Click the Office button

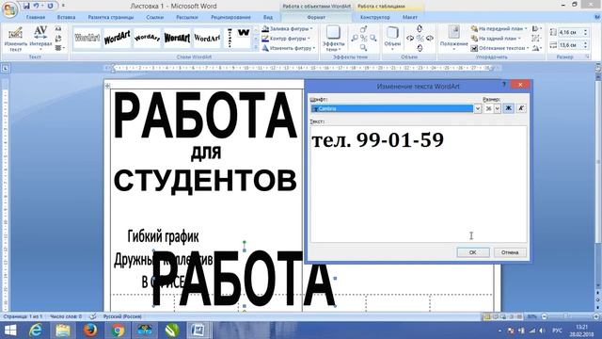coord(9,9)
